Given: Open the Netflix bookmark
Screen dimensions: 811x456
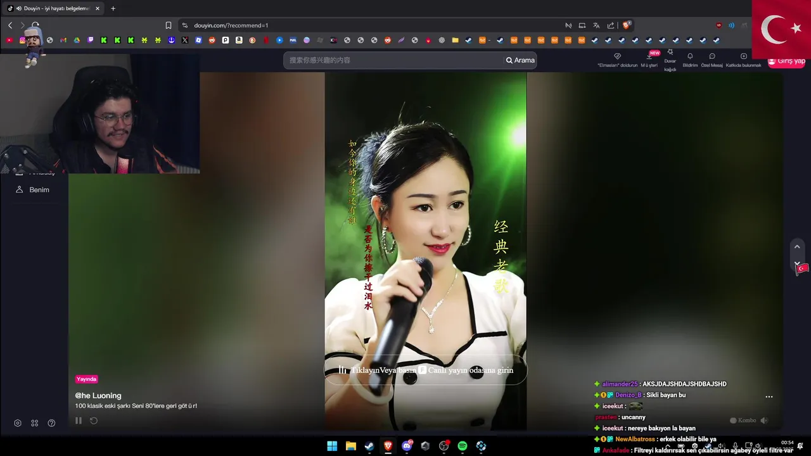Looking at the screenshot, I should [266, 40].
